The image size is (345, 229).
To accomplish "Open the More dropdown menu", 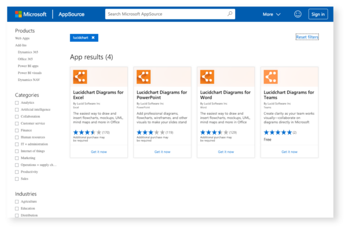I will coord(271,14).
